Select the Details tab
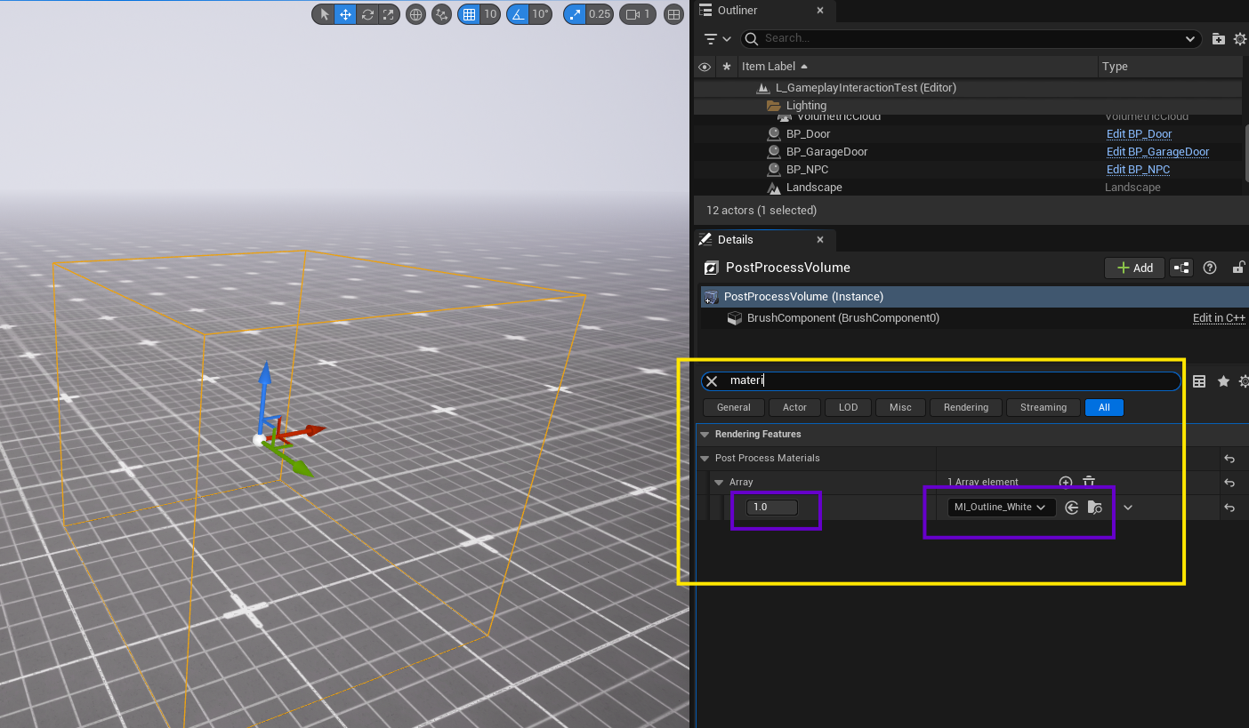The width and height of the screenshot is (1249, 728). tap(735, 240)
